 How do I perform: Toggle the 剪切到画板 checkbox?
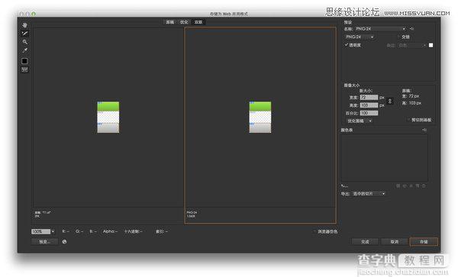(x=409, y=120)
